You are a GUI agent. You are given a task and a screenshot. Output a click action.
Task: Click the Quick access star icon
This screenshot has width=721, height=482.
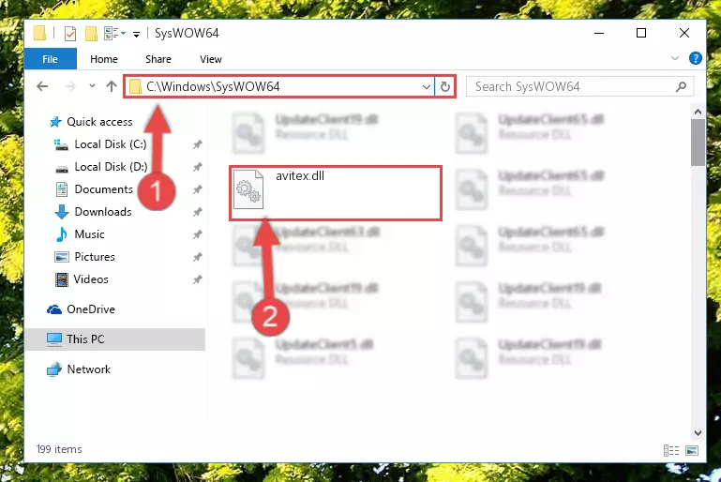coord(55,122)
